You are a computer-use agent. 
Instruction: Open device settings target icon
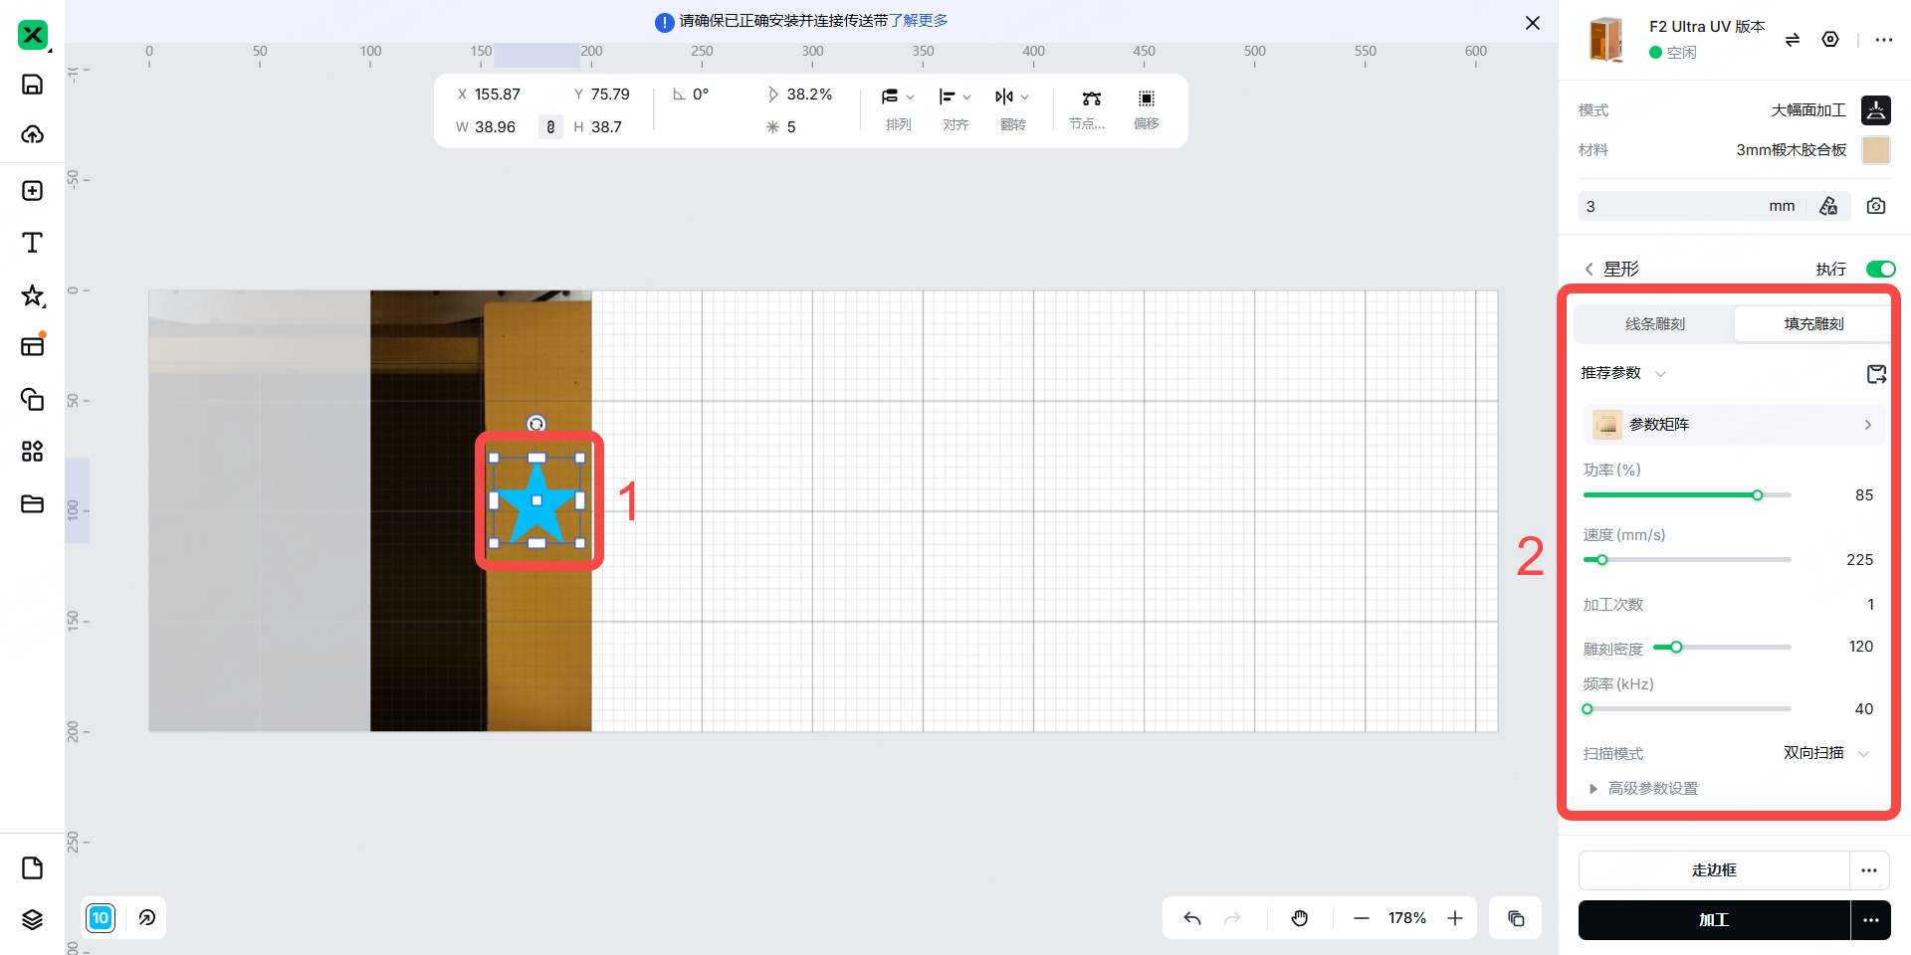tap(1829, 40)
